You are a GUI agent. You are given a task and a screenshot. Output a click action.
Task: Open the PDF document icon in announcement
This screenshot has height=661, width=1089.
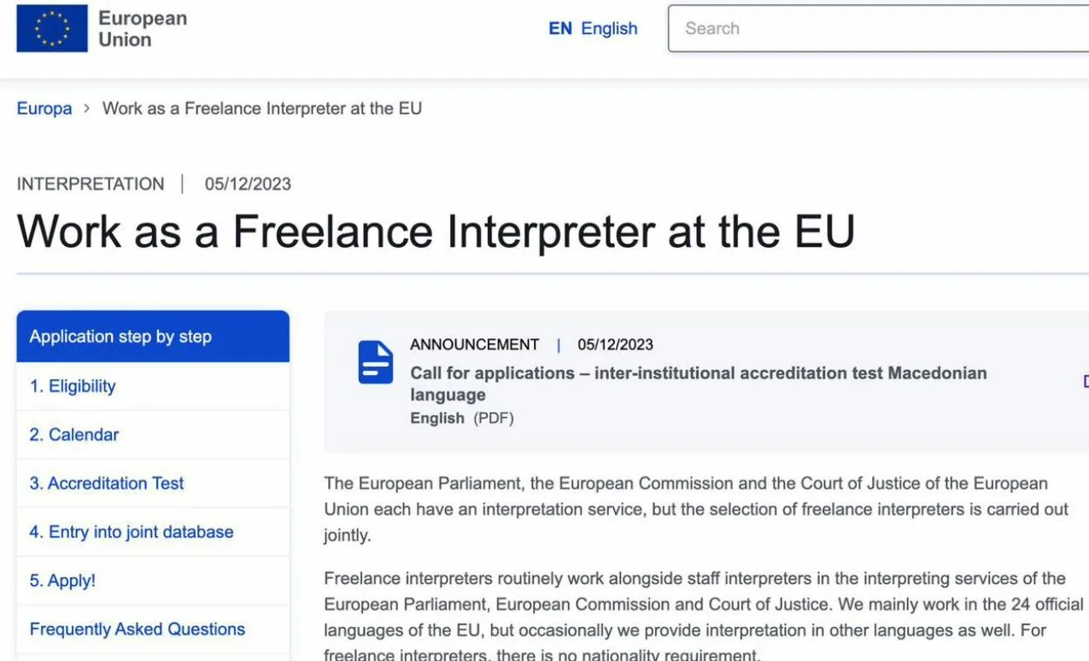(x=376, y=362)
